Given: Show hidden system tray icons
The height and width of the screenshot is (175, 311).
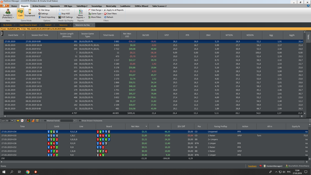Looking at the screenshot, I should [x=276, y=172].
